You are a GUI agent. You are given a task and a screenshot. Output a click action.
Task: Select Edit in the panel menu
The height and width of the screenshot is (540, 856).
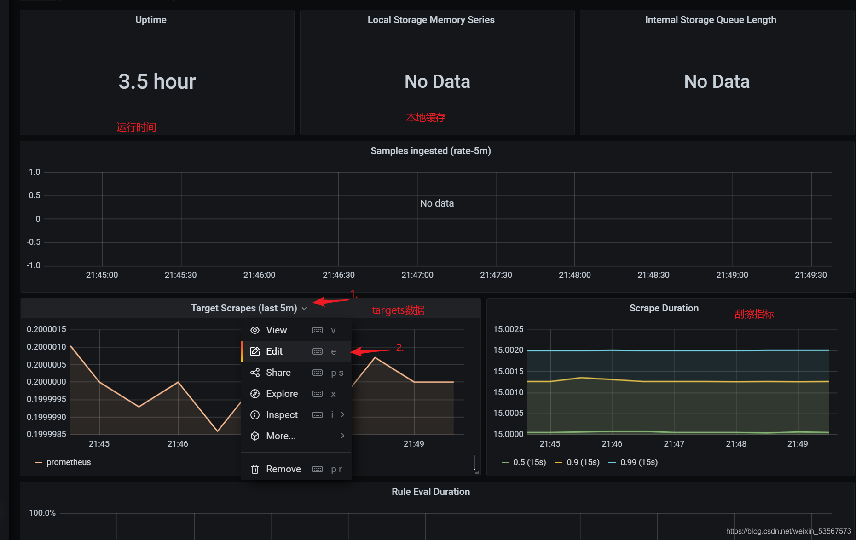point(296,351)
